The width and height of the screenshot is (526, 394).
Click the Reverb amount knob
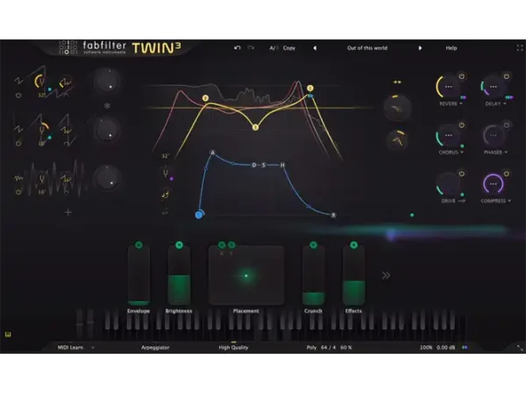448,87
